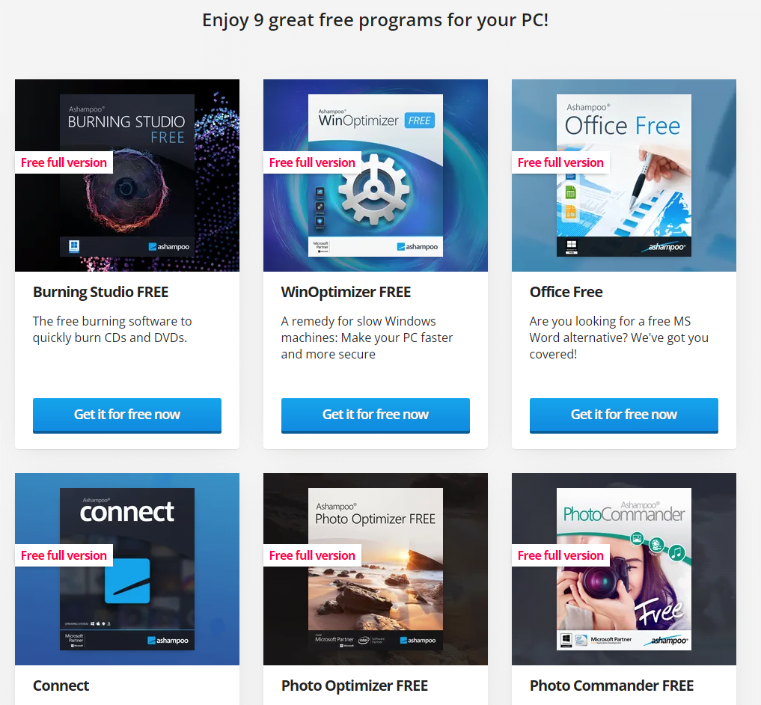Get Burning Studio FREE for free now
The image size is (761, 705).
[x=127, y=415]
